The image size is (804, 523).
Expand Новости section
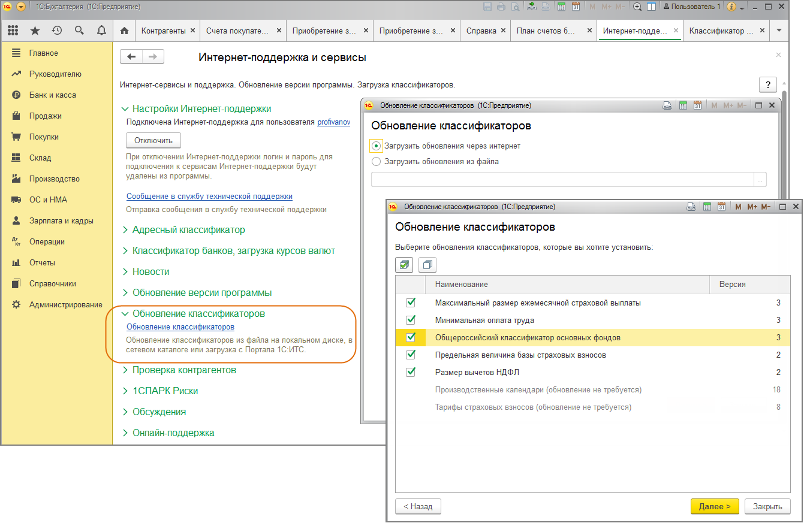coord(145,272)
